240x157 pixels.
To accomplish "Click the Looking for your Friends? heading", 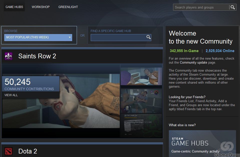I will [x=187, y=97].
